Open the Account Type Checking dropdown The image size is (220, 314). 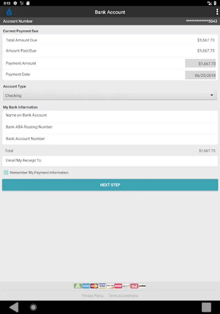[110, 95]
